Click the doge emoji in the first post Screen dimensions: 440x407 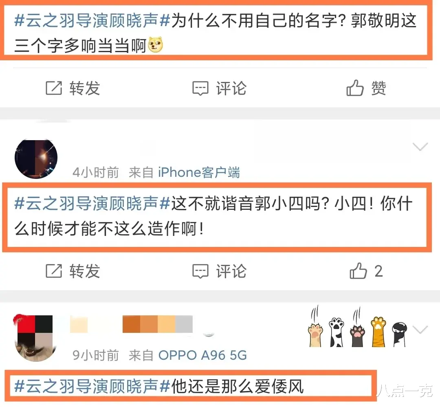[x=155, y=45]
